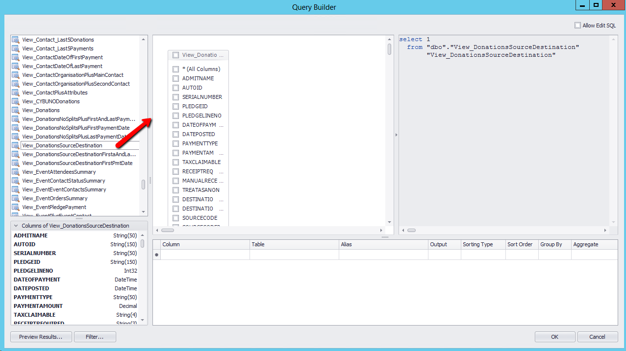Click the View_EventContactStatusSummary view icon
This screenshot has width=626, height=351.
[x=15, y=181]
